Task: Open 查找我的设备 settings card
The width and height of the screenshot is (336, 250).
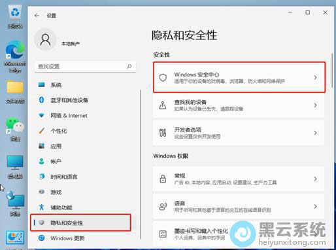Action: 239,105
